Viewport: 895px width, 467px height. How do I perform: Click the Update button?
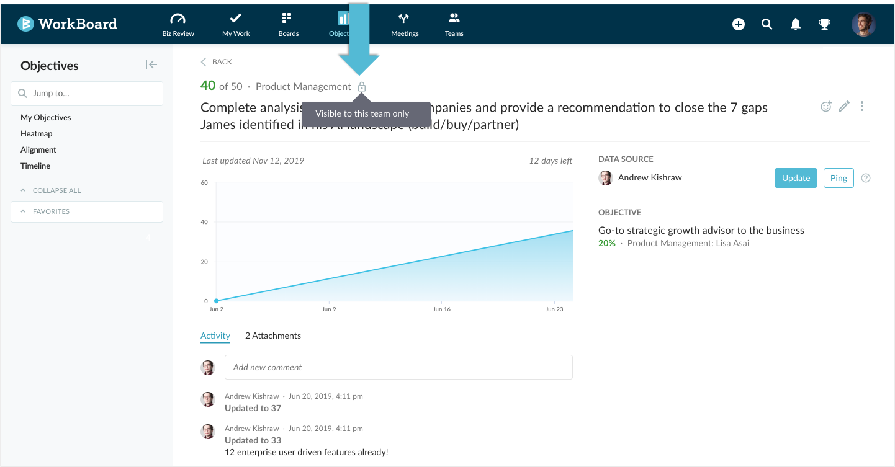[x=796, y=178]
